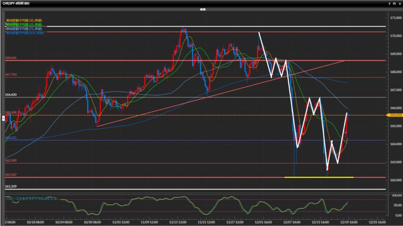Select the 75-period moving average label
This screenshot has height=226, width=403.
click(x=24, y=29)
